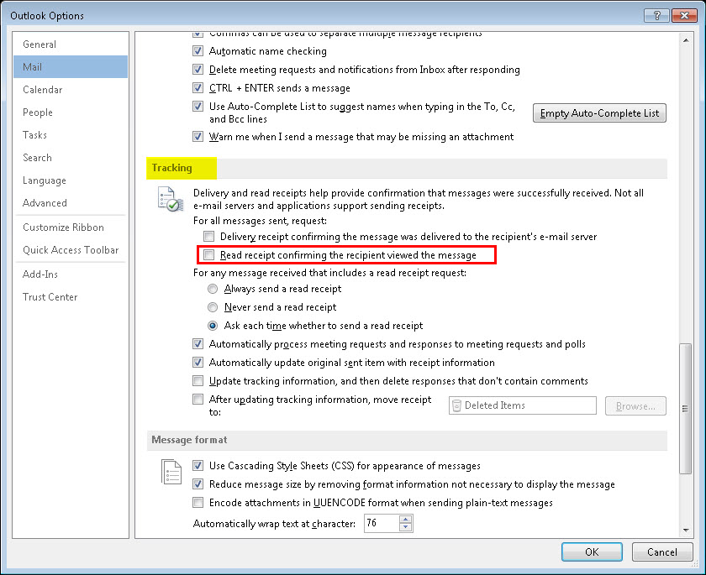Viewport: 706px width, 575px height.
Task: Open the Language options category
Action: pos(71,180)
